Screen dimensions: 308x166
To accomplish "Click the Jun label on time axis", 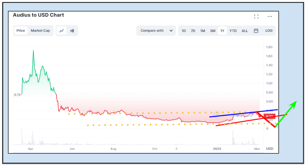I will click(72, 149).
